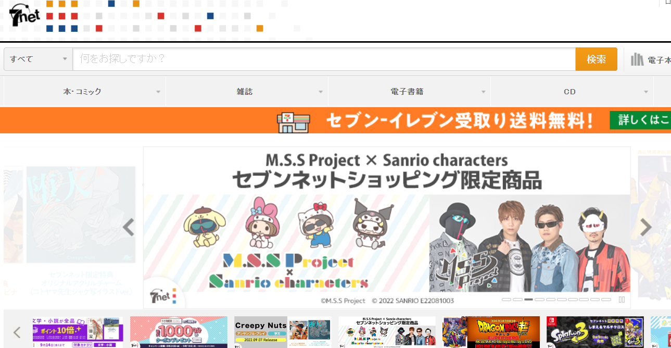Open the すべて category dropdown
671x348 pixels.
(38, 59)
